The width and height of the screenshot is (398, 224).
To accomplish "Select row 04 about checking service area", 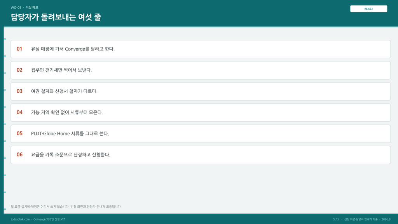I will [x=201, y=112].
